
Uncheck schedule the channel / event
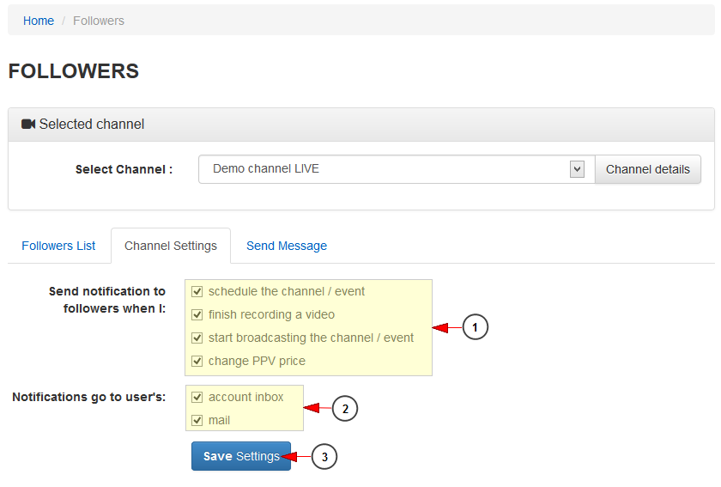click(x=197, y=291)
